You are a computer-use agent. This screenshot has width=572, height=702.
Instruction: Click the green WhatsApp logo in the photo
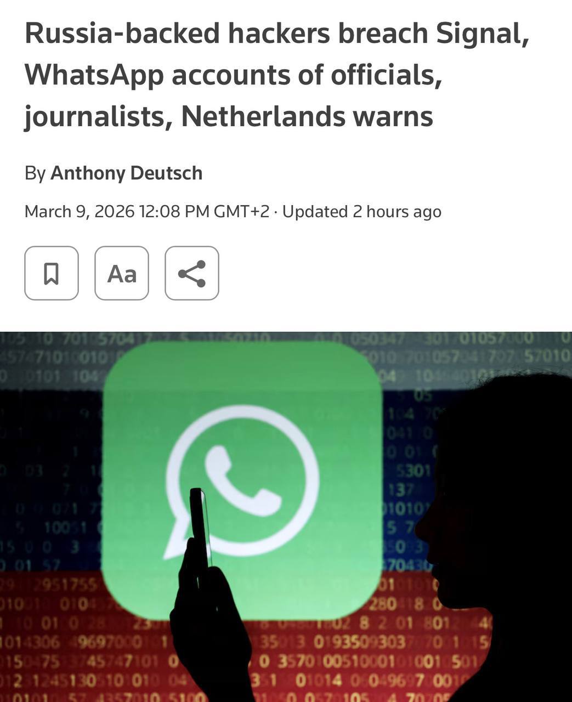tap(242, 480)
